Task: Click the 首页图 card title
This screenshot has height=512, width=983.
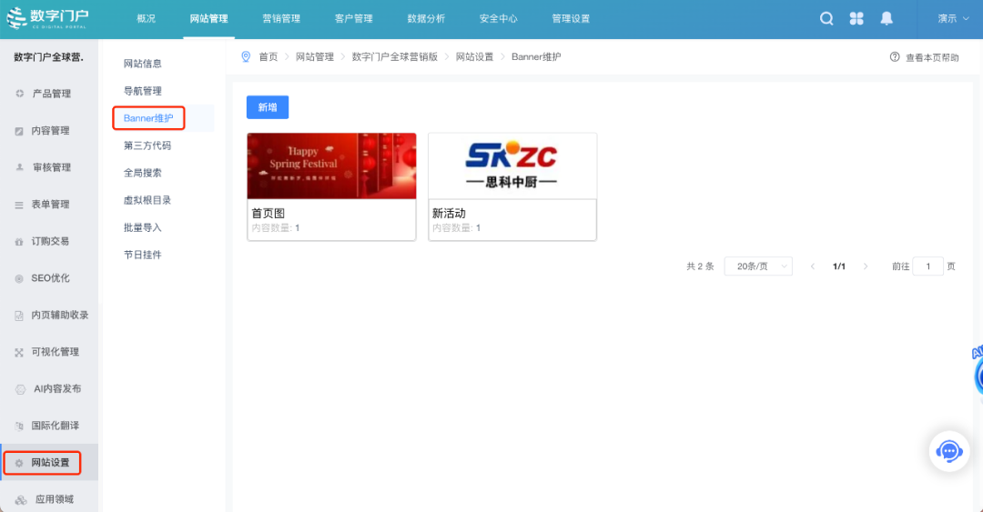Action: [x=269, y=213]
